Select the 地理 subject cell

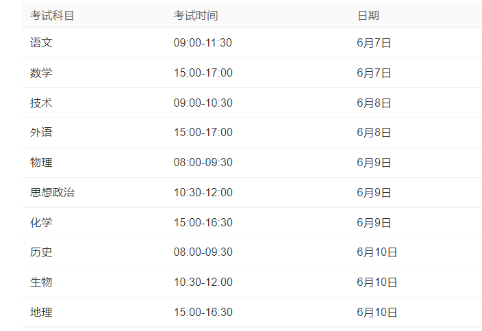click(x=41, y=313)
